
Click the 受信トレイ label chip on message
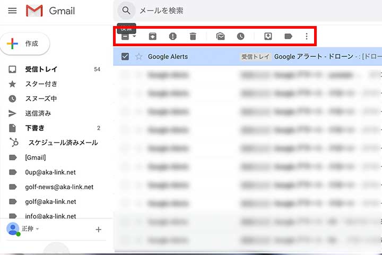pos(255,57)
